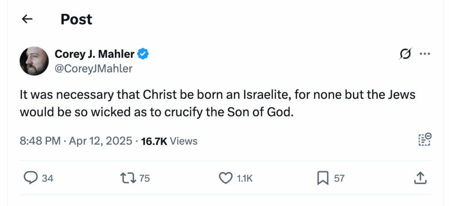The height and width of the screenshot is (206, 449).
Task: Open the Corey J. Mahler display name
Action: click(95, 54)
